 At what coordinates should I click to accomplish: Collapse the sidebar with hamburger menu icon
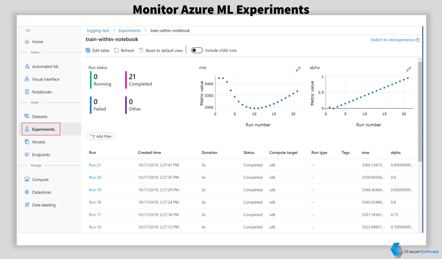click(x=28, y=30)
